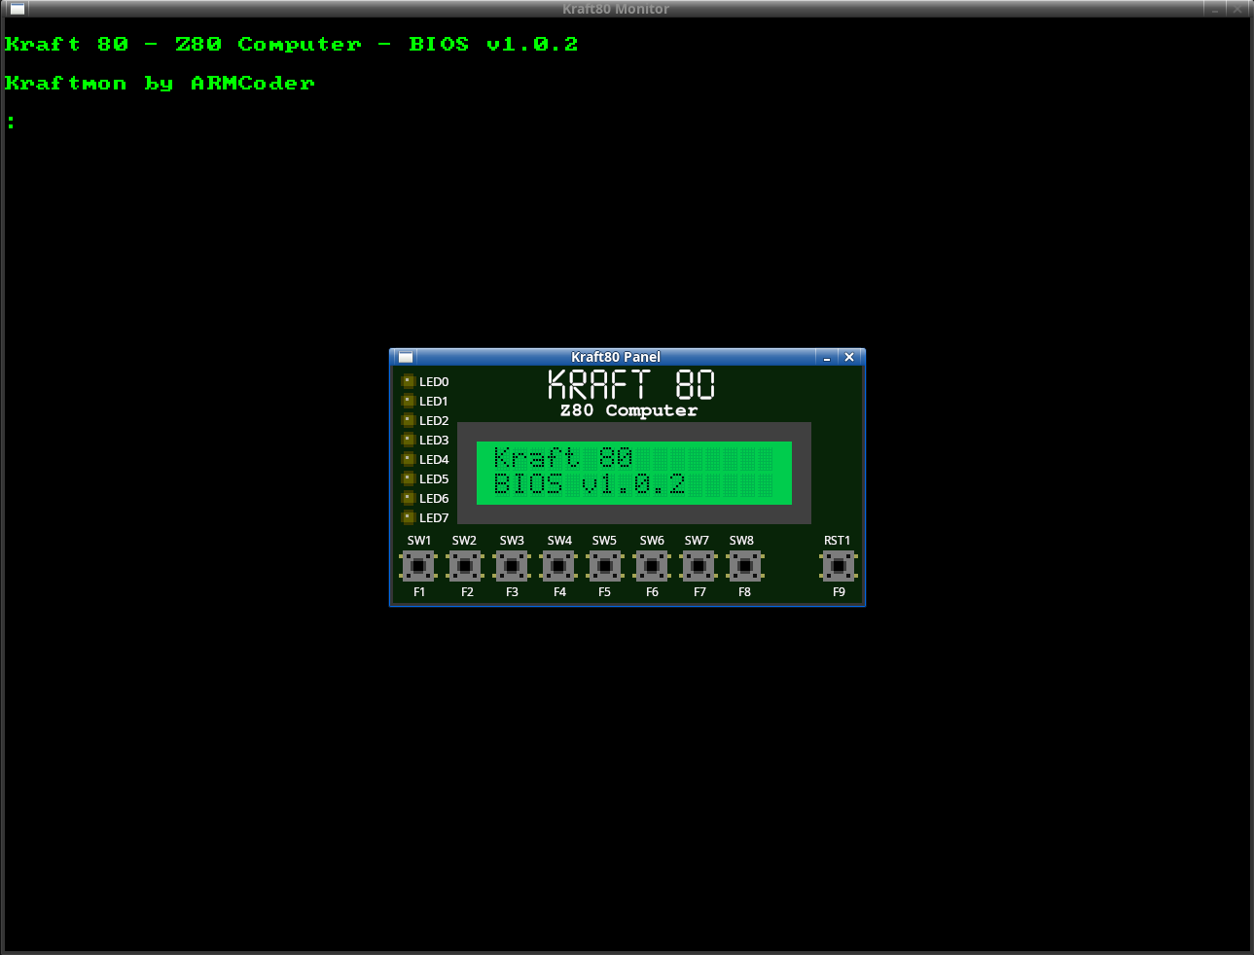1254x955 pixels.
Task: Click the LED2 indicator
Action: (409, 420)
